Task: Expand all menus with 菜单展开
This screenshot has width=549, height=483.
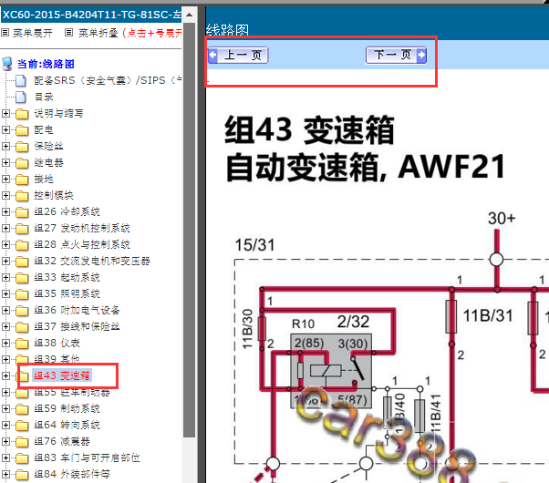Action: pyautogui.click(x=33, y=33)
